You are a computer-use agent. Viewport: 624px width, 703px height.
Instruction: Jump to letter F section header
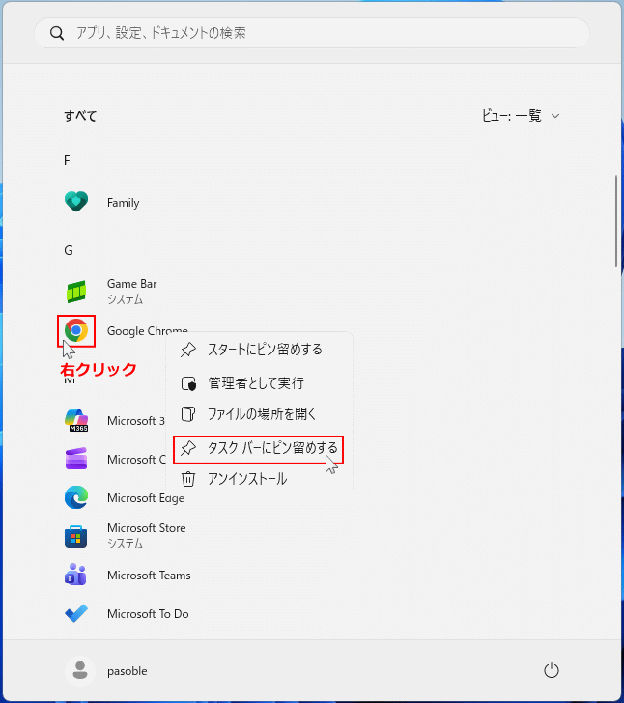coord(67,160)
